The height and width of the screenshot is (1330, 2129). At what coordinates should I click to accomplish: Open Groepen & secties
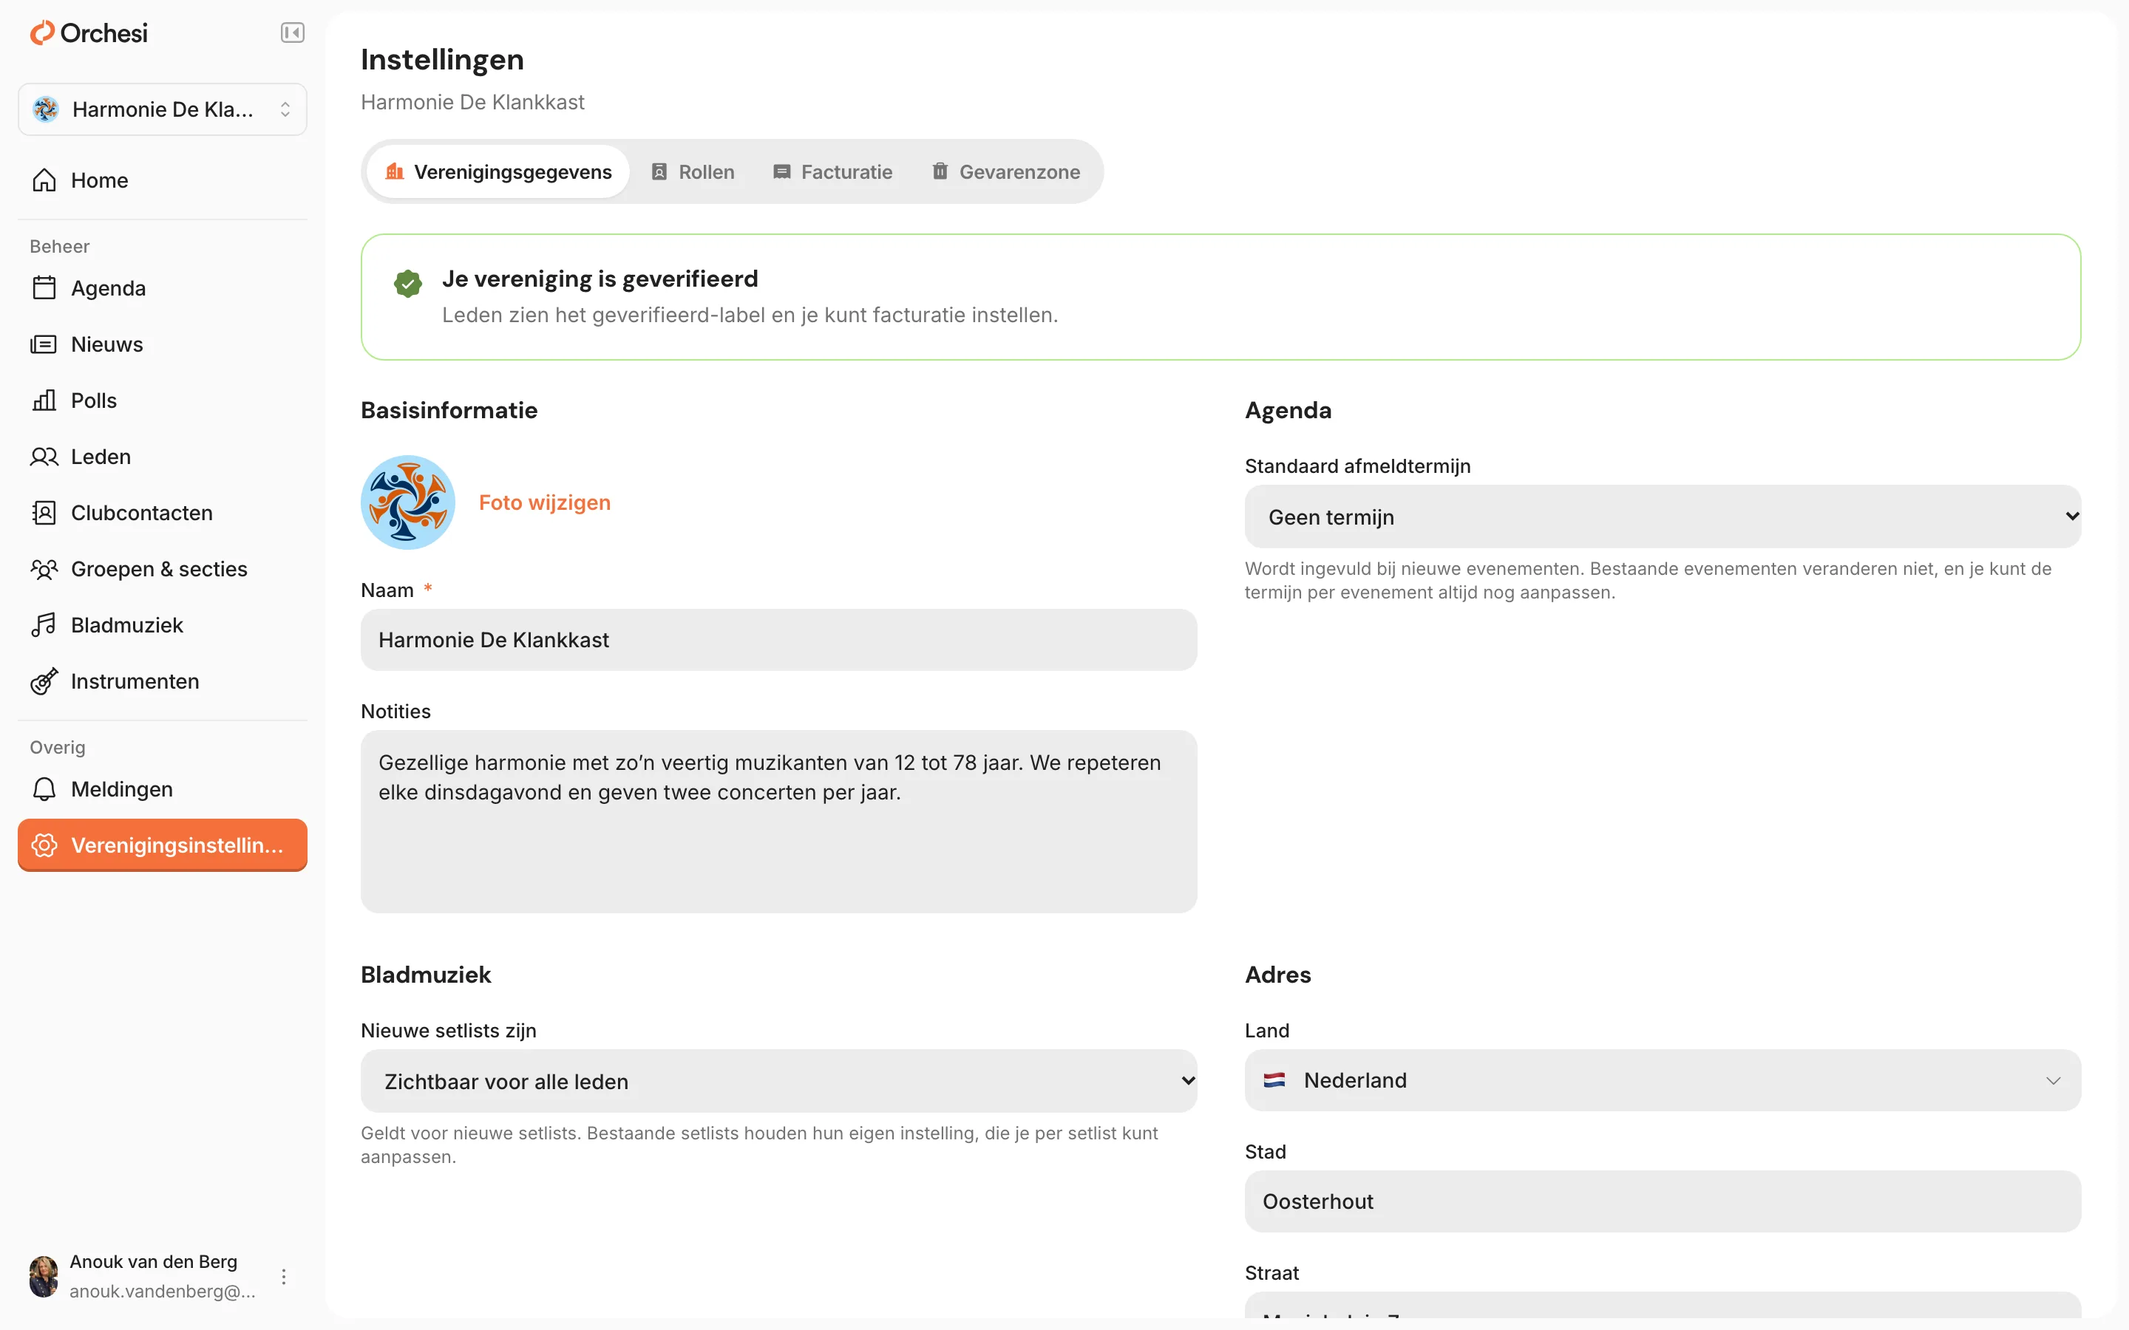coord(163,569)
